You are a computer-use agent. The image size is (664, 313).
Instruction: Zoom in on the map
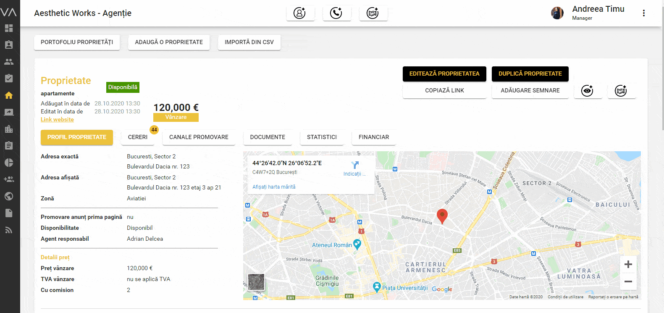click(628, 264)
